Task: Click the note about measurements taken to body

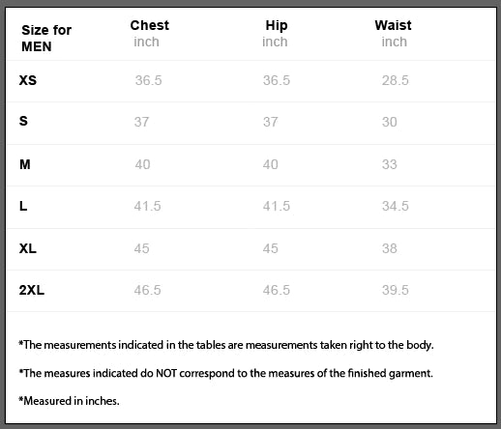Action: 226,345
